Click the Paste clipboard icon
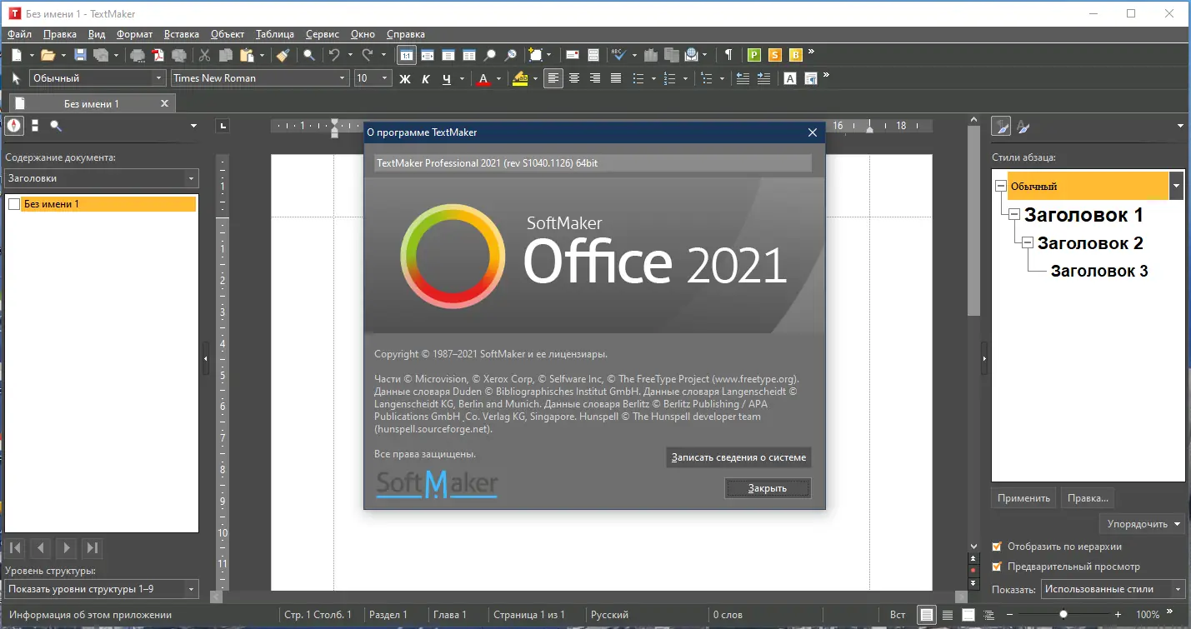Screen dimensions: 1191x629 (247, 55)
